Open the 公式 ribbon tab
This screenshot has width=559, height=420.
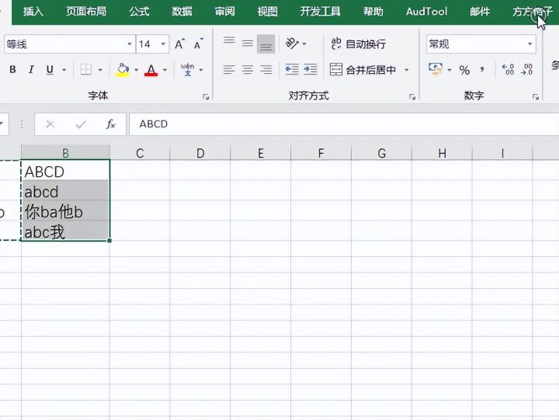(139, 12)
